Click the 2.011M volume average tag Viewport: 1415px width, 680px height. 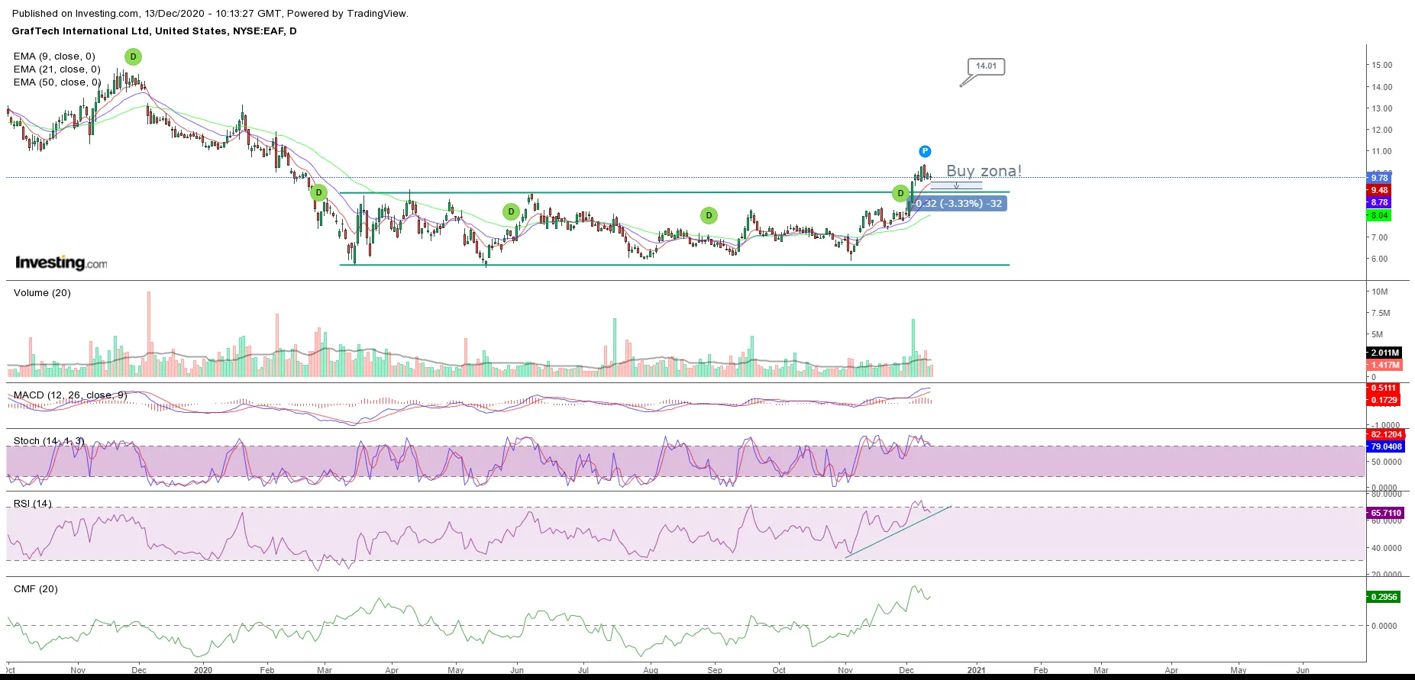1384,353
